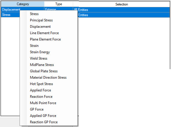The image size is (171, 127).
Task: Pick Global Plate Stress item
Action: pos(49,71)
